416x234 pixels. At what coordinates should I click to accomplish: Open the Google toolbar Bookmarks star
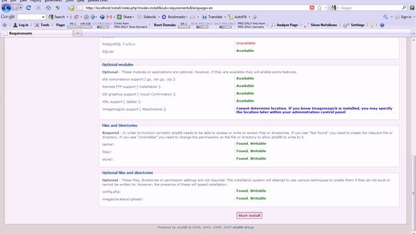(164, 17)
